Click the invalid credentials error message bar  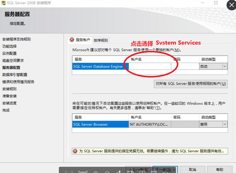pyautogui.click(x=150, y=151)
